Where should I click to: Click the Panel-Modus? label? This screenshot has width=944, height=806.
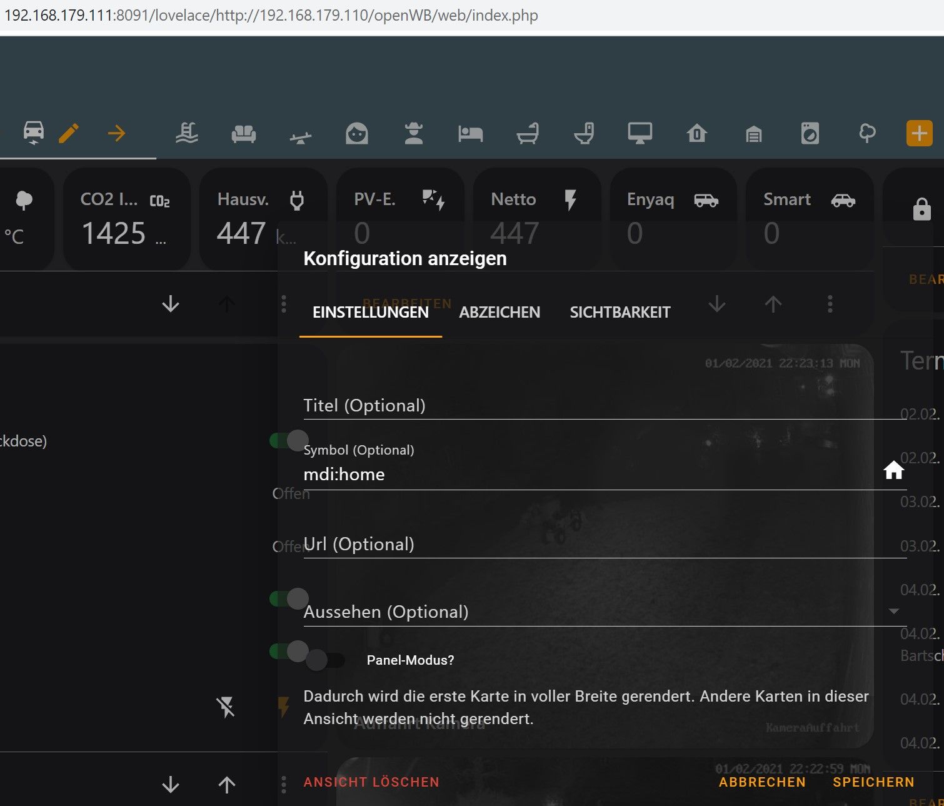tap(410, 660)
